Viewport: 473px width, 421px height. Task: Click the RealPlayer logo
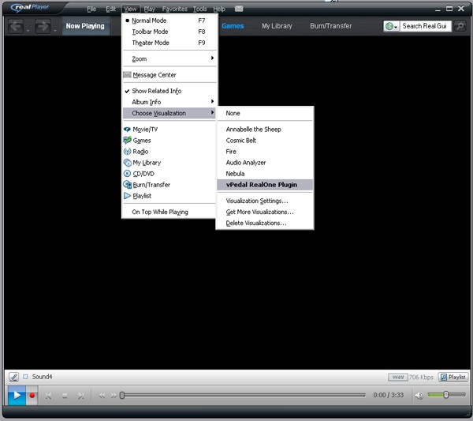tap(30, 7)
